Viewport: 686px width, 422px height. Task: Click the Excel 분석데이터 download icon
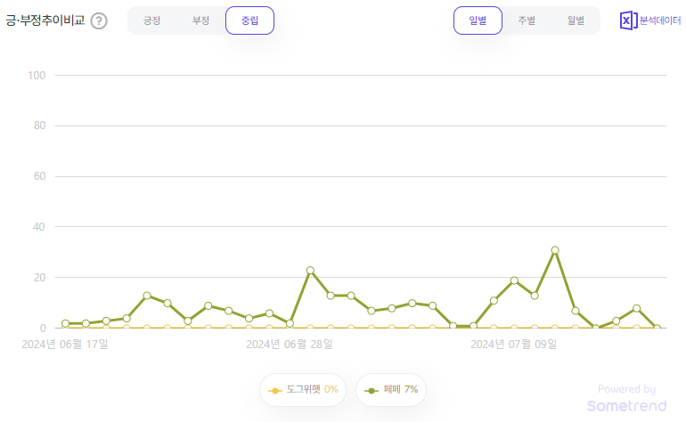[x=628, y=20]
